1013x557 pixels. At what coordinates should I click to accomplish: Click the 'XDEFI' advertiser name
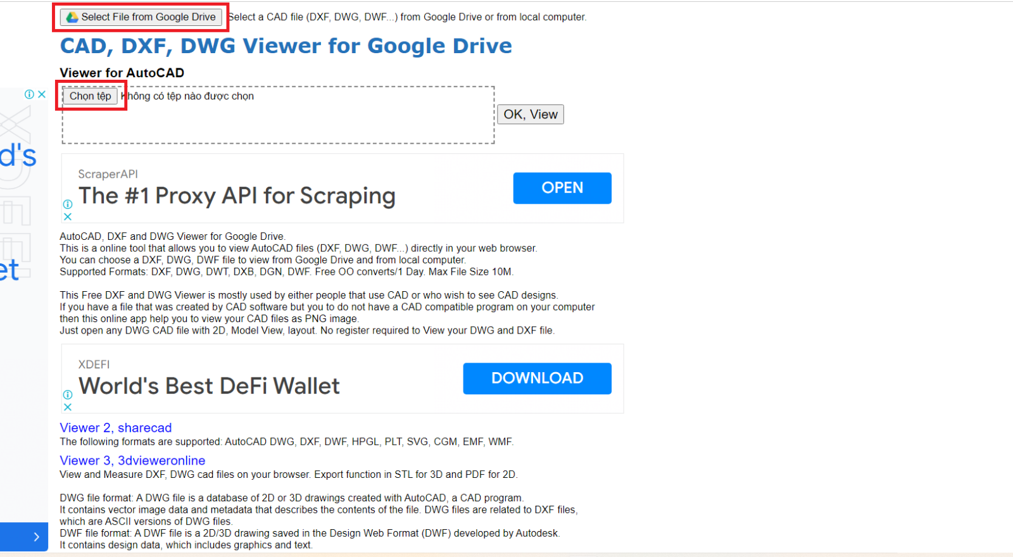94,365
